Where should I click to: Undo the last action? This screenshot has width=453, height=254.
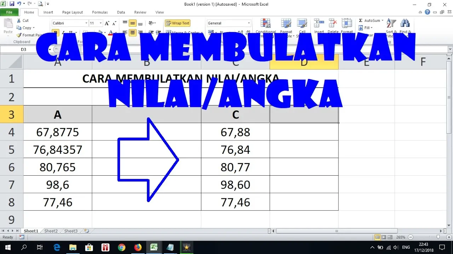[19, 4]
